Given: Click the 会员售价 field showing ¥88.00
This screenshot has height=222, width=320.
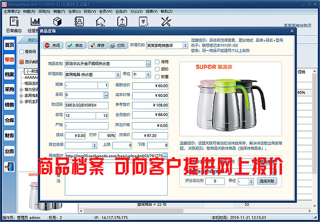Looking at the screenshot, I should tap(150, 115).
